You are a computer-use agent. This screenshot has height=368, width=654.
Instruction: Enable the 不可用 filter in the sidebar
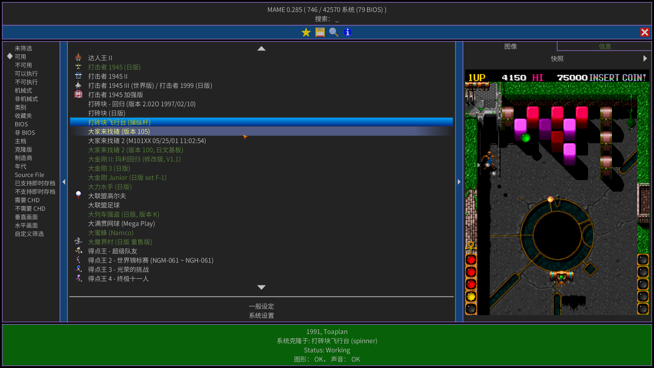click(23, 65)
